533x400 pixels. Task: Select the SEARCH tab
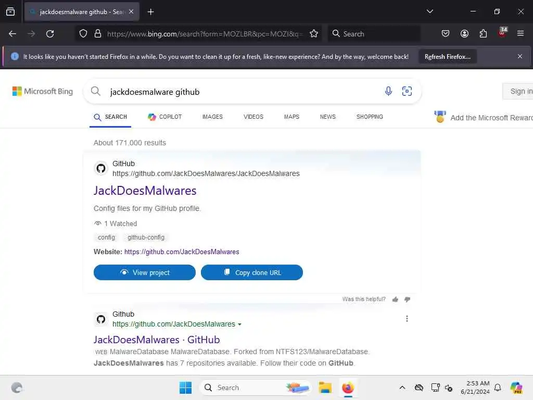pos(110,117)
